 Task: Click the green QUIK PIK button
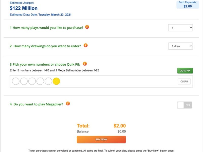[185, 71]
